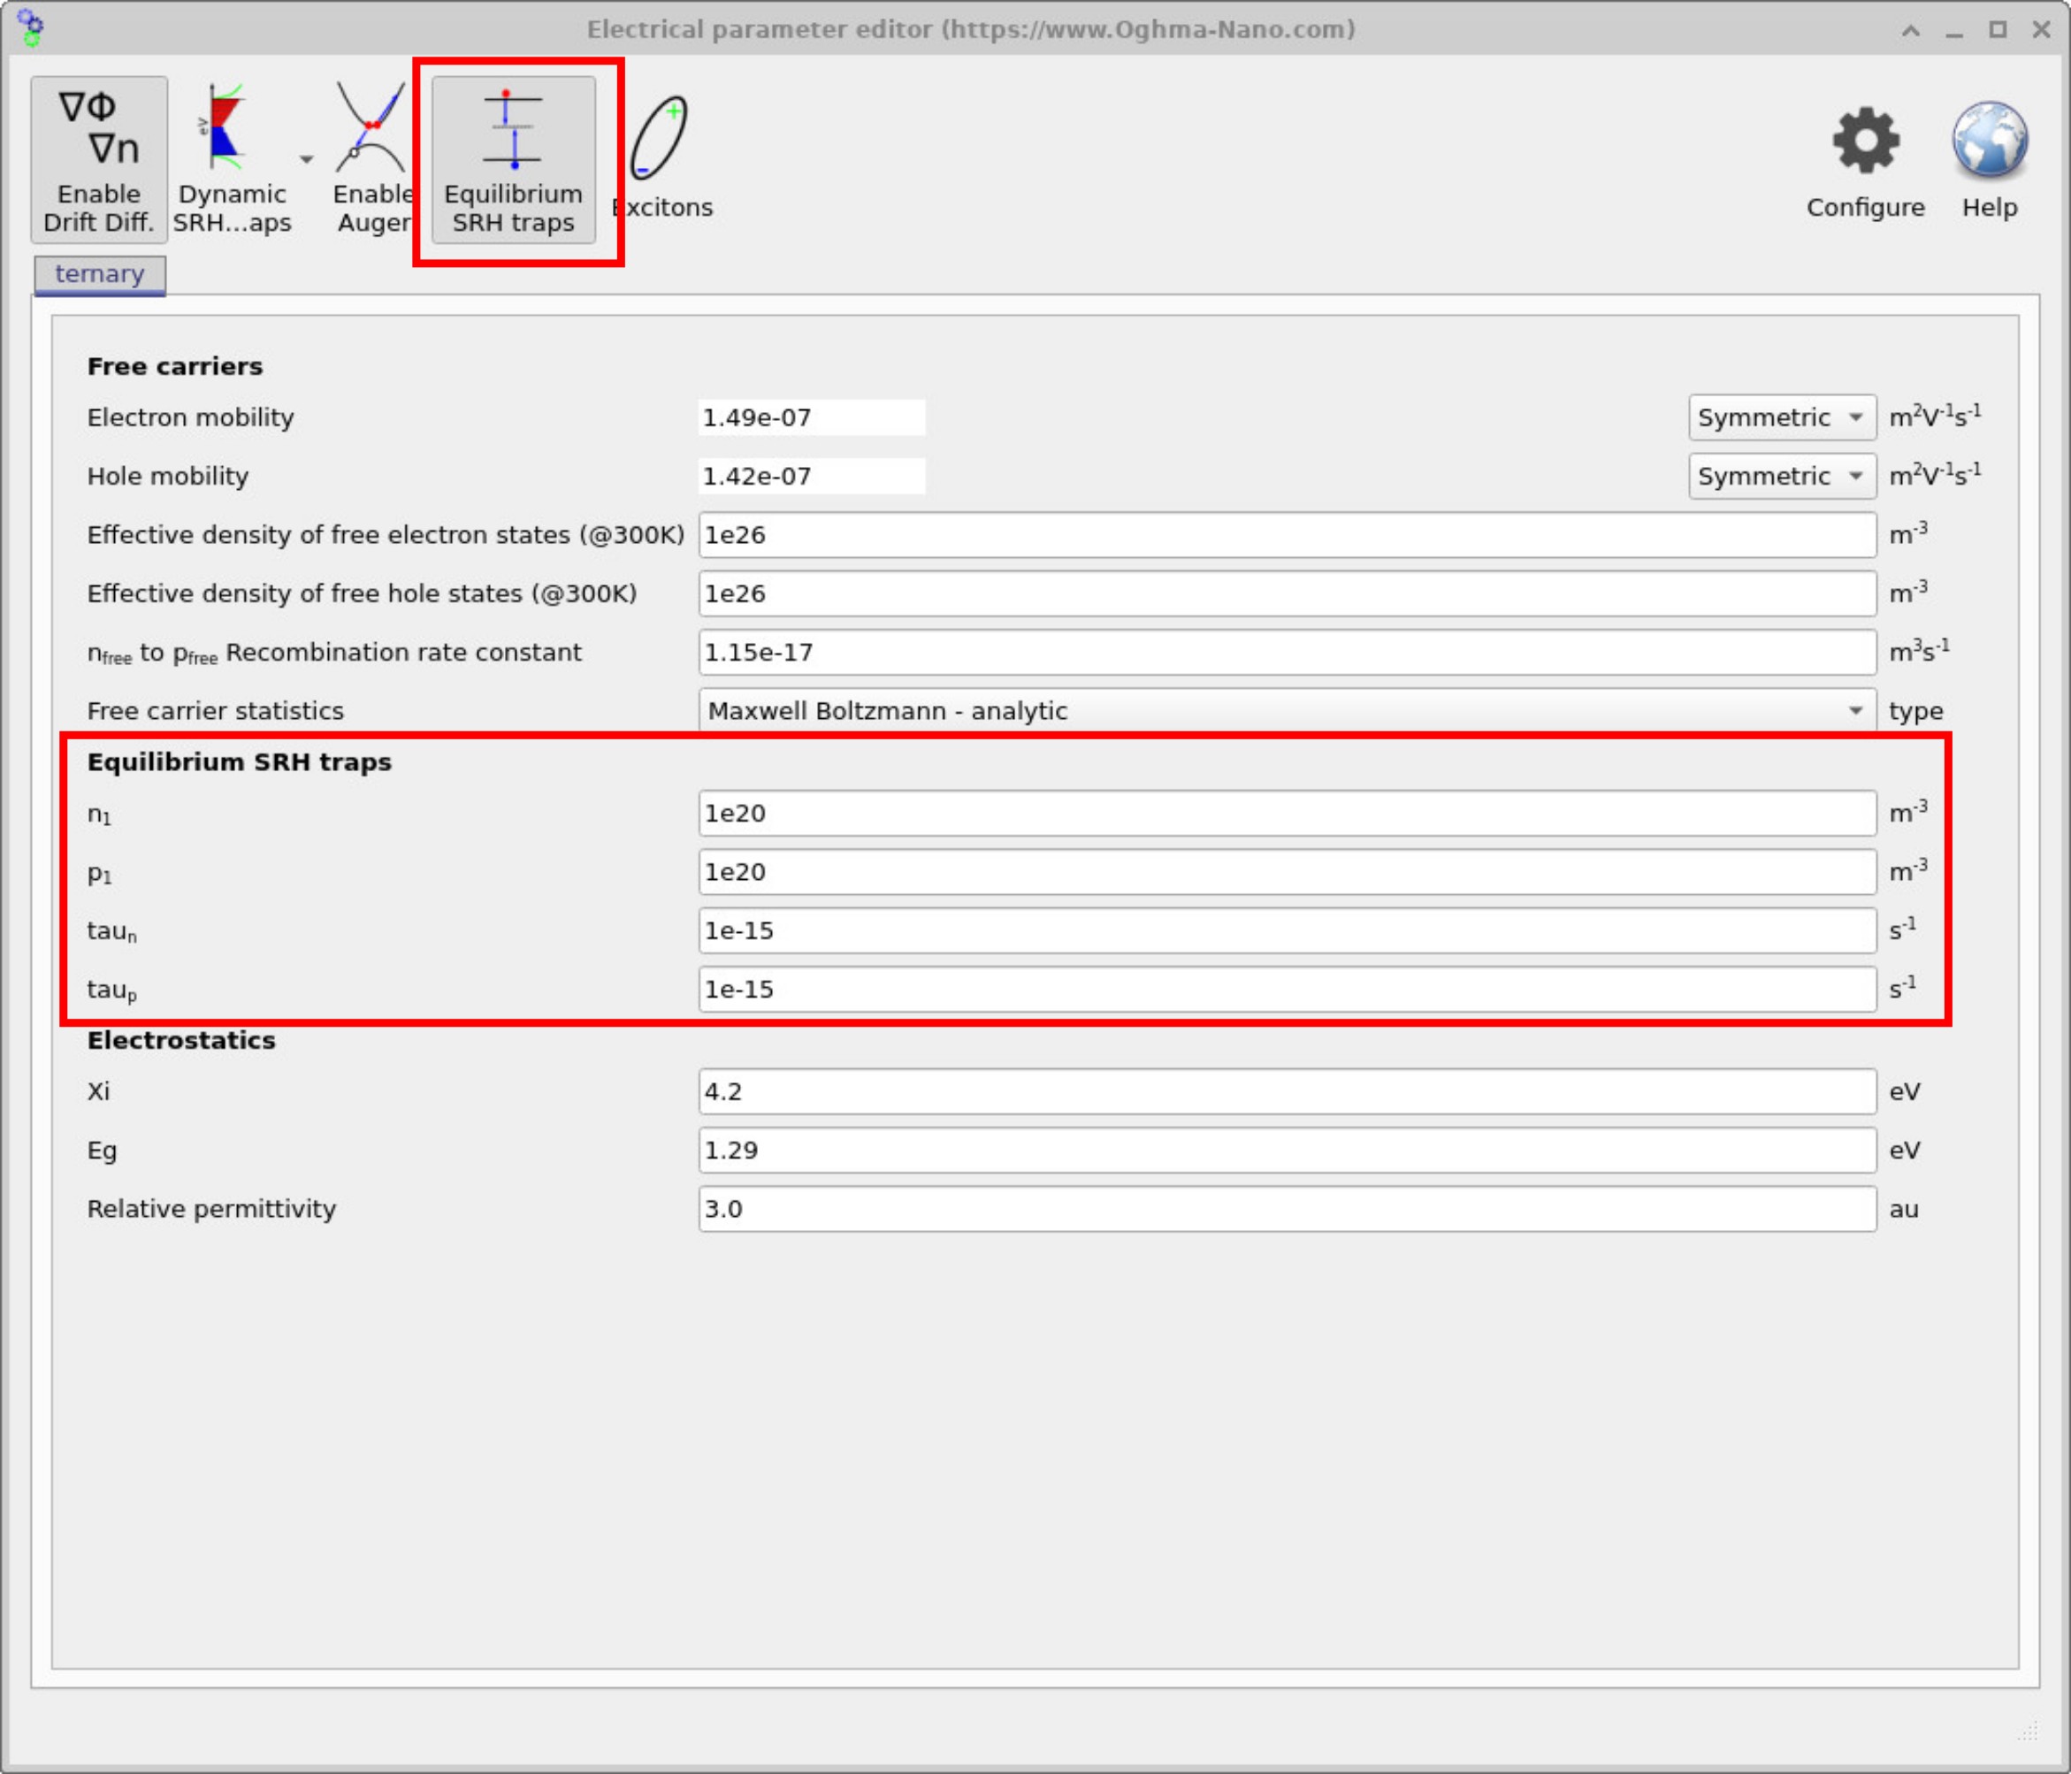
Task: Click application logo icon in title bar
Action: click(30, 28)
